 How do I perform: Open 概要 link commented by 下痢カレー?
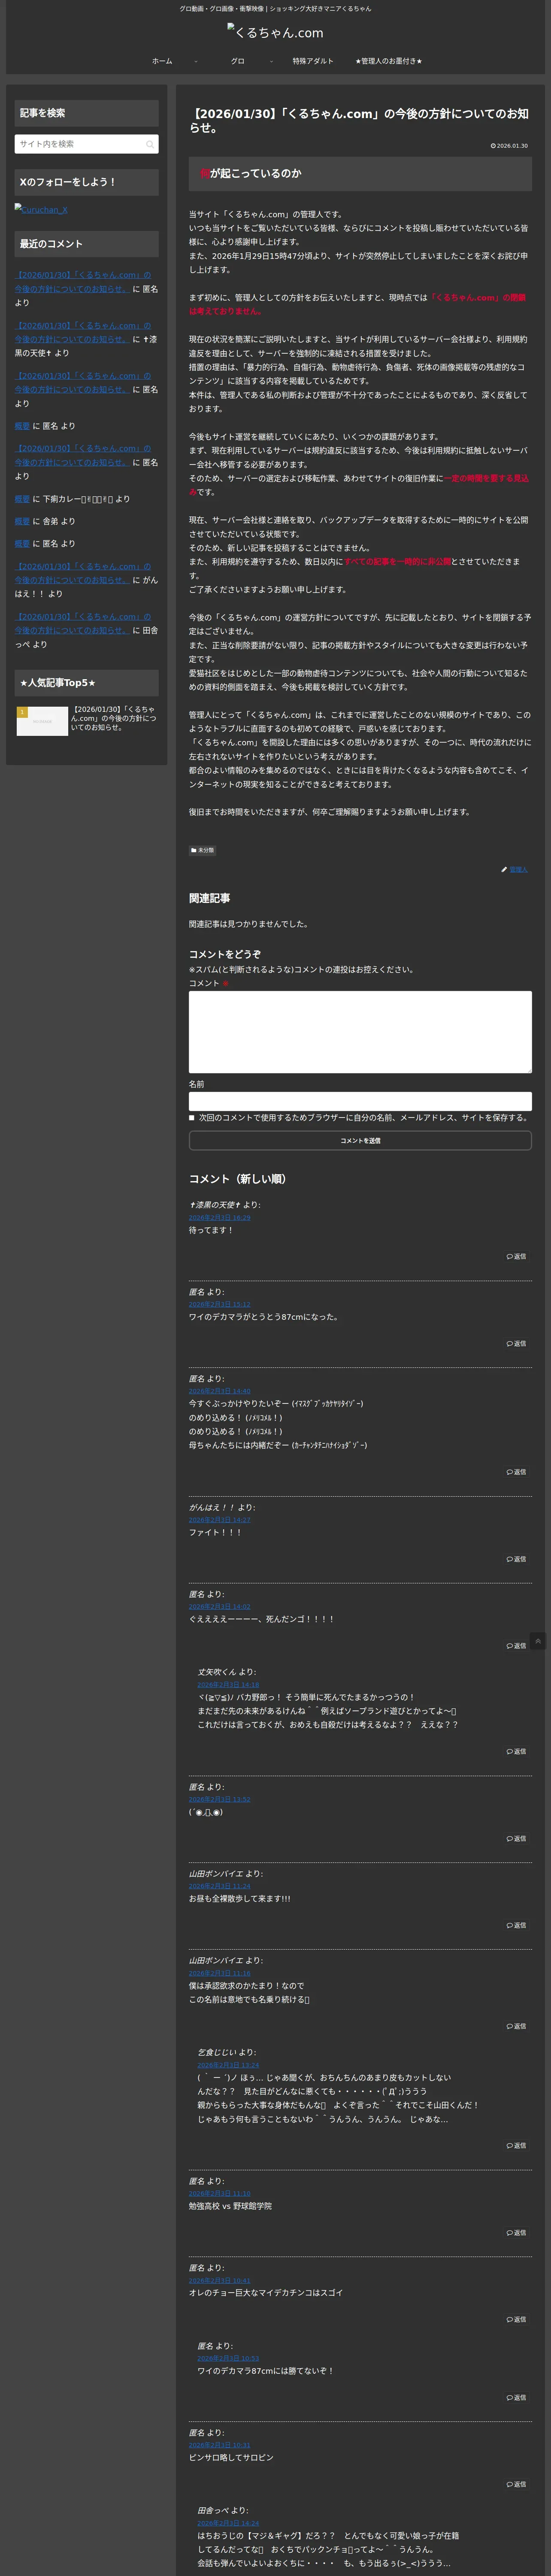point(22,499)
